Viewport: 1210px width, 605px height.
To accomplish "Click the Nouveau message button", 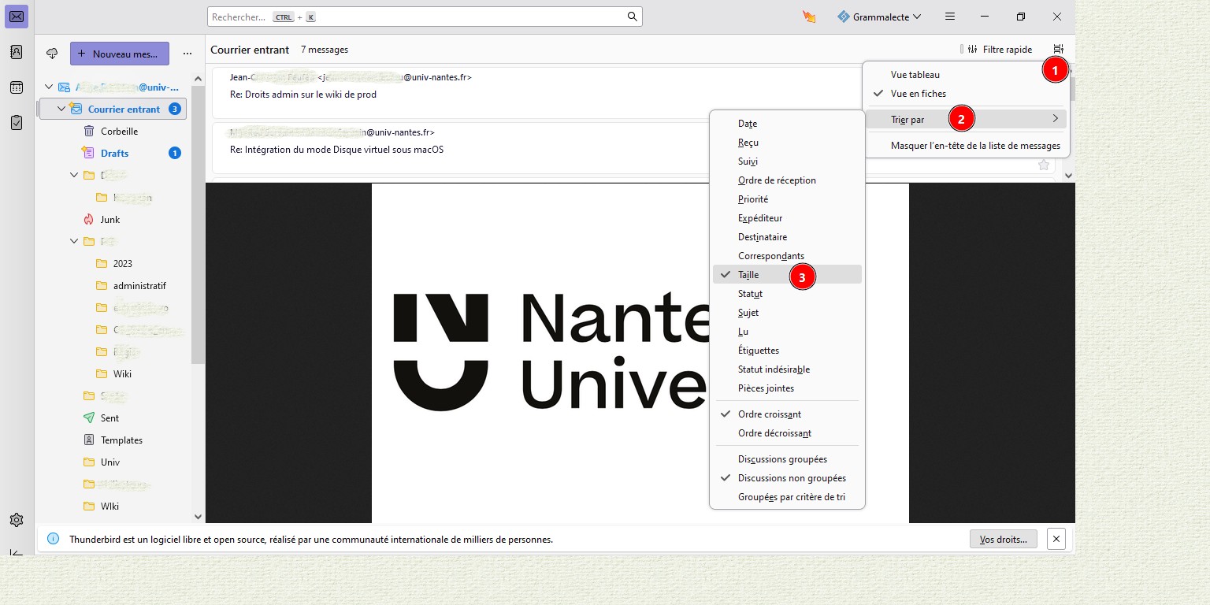I will pos(119,54).
